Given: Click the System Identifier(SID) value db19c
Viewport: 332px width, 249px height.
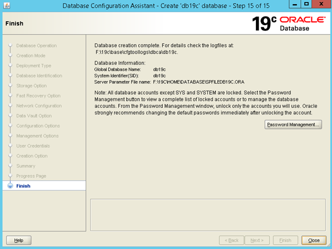Looking at the screenshot, I should click(x=159, y=76).
